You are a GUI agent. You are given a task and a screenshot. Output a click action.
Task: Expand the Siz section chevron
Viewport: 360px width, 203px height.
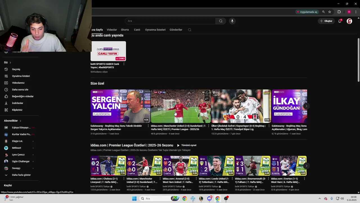(x=10, y=63)
